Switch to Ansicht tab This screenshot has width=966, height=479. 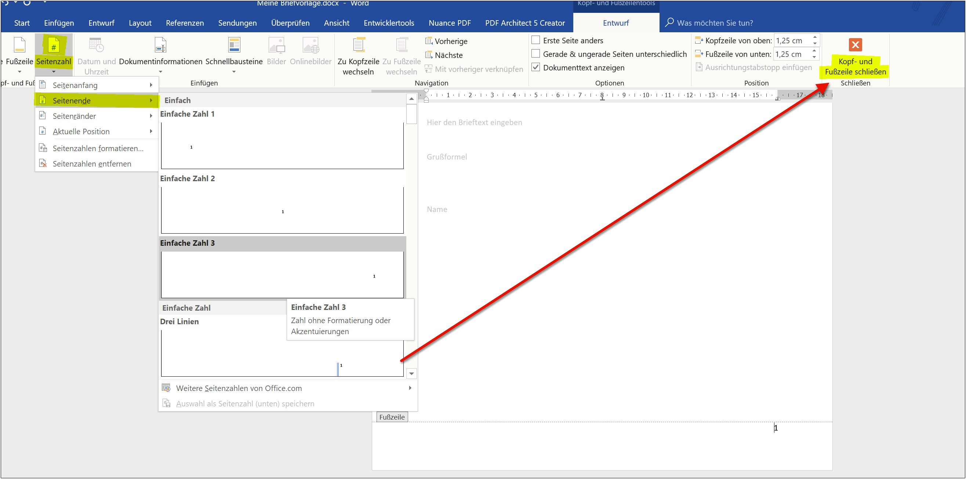coord(336,23)
